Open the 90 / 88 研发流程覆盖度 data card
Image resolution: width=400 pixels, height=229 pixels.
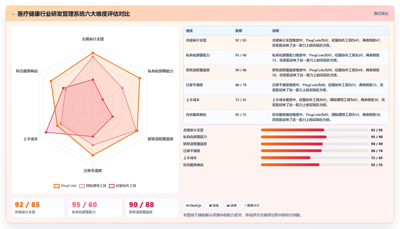point(152,207)
